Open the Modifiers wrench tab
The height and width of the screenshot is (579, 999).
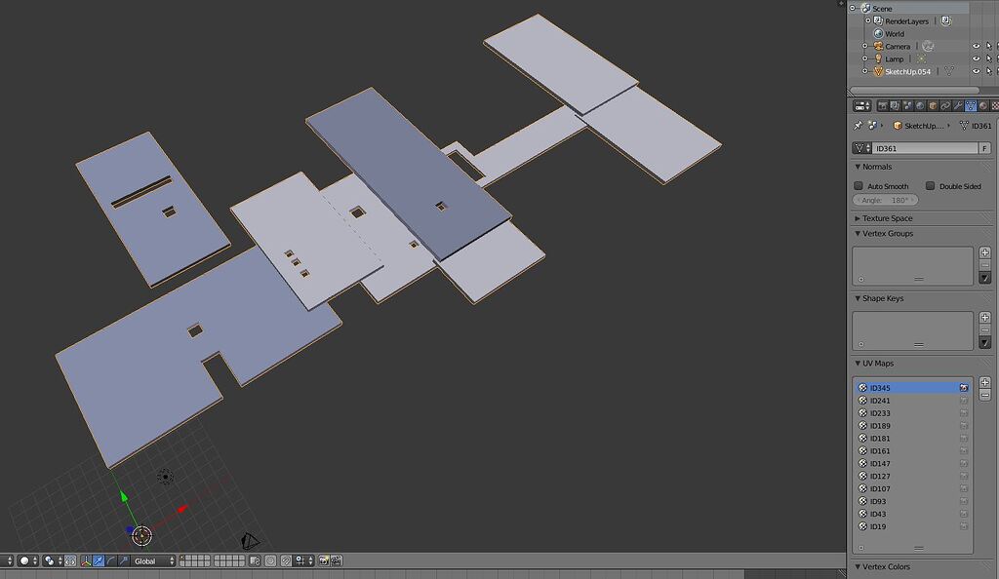[x=958, y=105]
